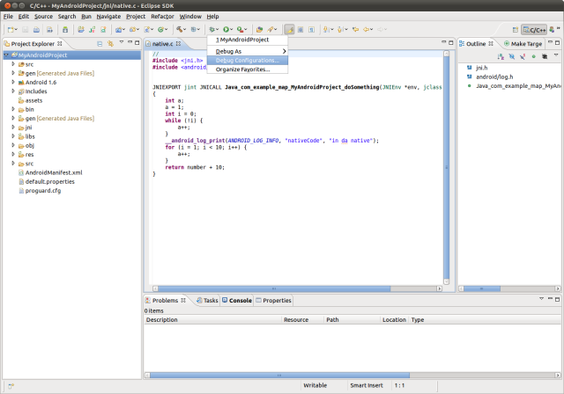Screen dimensions: 564x394
Task: Open the C/C++ perspective button
Action: click(x=533, y=29)
